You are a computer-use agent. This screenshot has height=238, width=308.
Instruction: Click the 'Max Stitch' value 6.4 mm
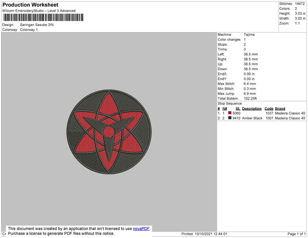pos(249,84)
